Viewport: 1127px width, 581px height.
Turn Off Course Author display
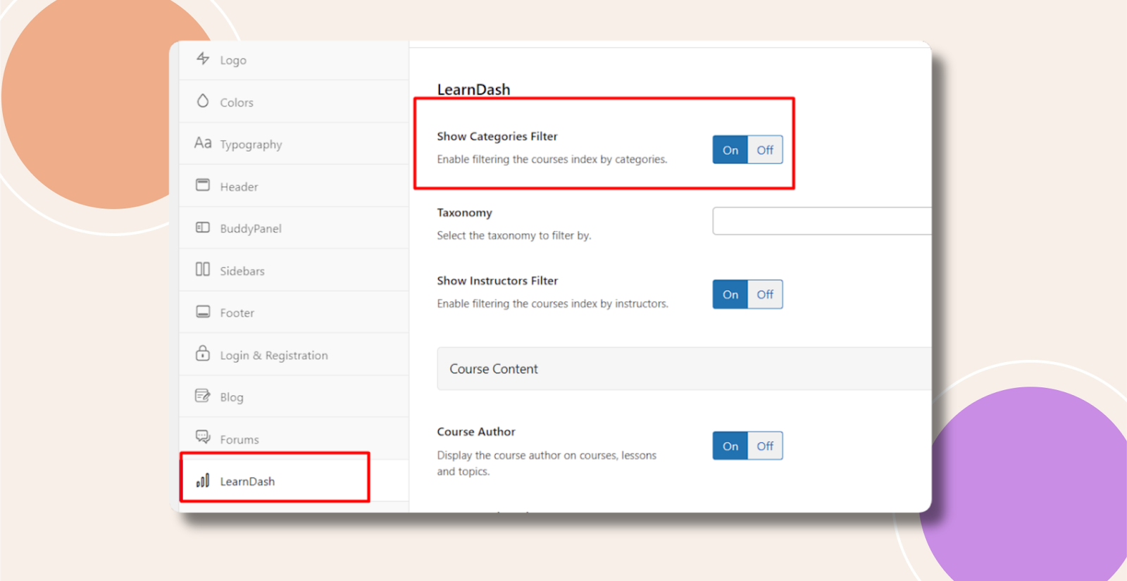pyautogui.click(x=765, y=446)
